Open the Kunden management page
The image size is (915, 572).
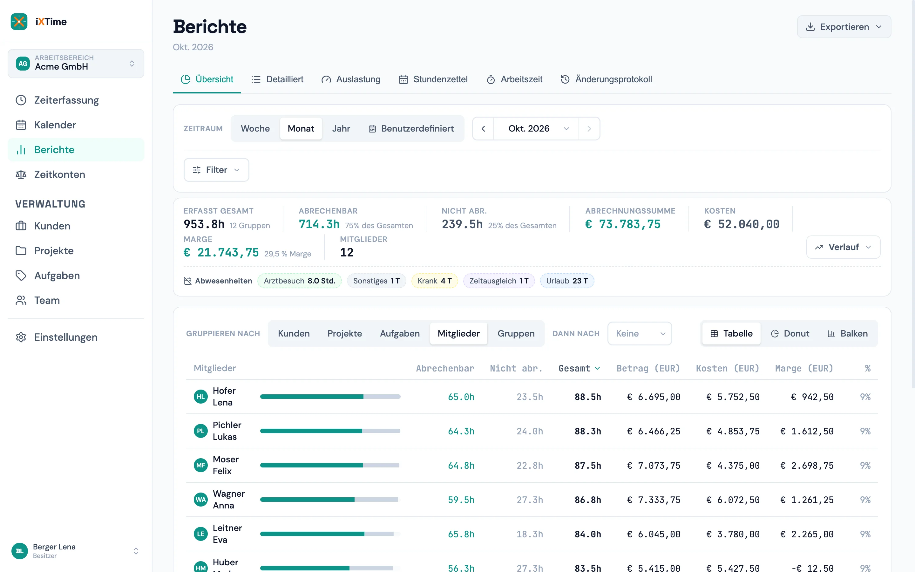pyautogui.click(x=76, y=226)
